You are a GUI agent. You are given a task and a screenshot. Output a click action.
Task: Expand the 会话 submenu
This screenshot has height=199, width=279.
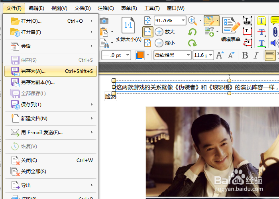coord(51,46)
